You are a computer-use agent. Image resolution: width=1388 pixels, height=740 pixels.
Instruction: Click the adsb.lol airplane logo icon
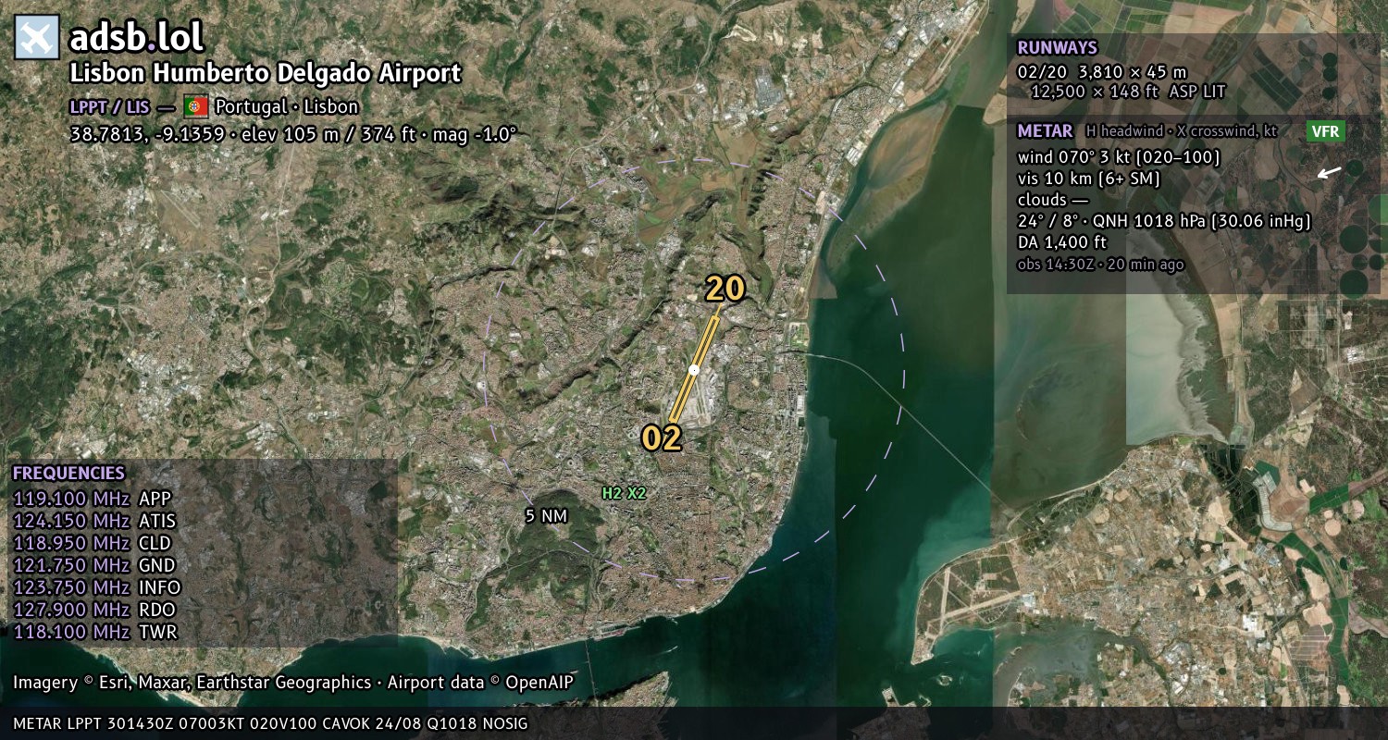(37, 37)
